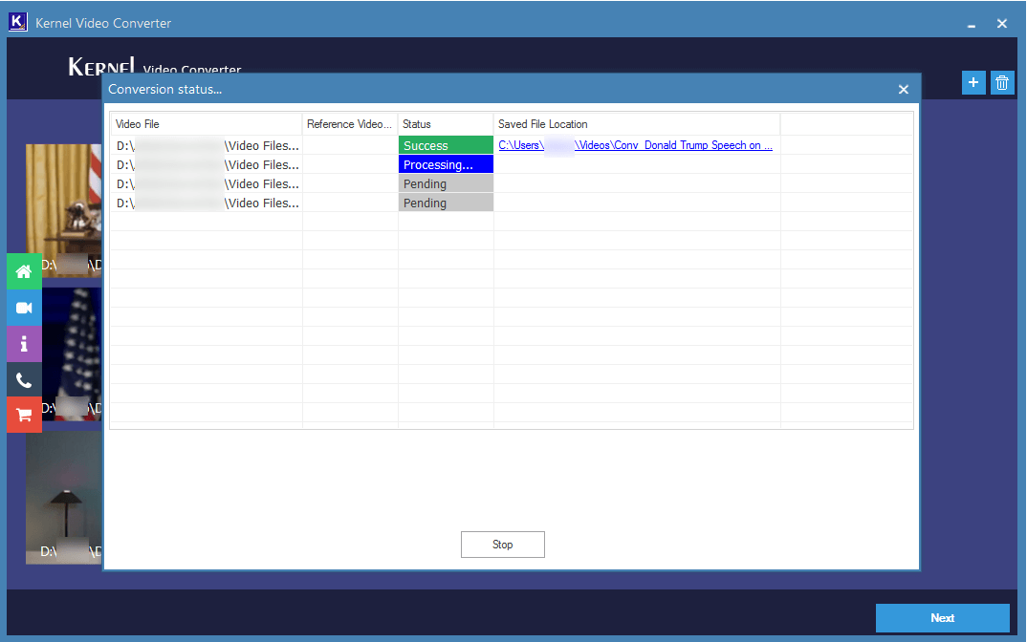Screen dimensions: 1027x642
Task: Click the video camera sidebar icon
Action: [24, 308]
